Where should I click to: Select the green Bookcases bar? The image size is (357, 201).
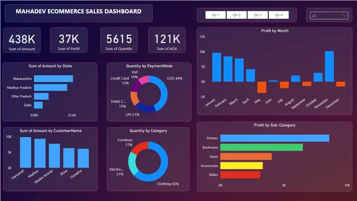[x=262, y=147]
